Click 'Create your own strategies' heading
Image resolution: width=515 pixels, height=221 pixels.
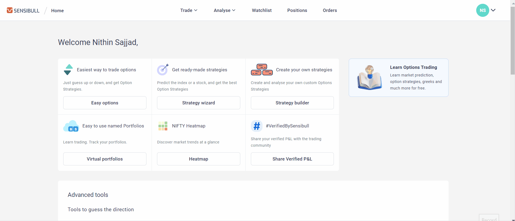coord(304,70)
